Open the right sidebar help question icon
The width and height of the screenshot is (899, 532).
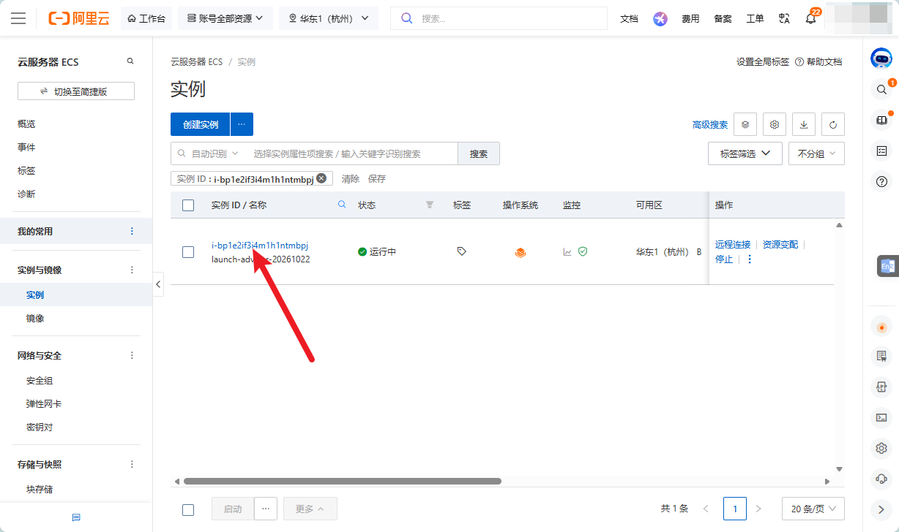pyautogui.click(x=881, y=181)
